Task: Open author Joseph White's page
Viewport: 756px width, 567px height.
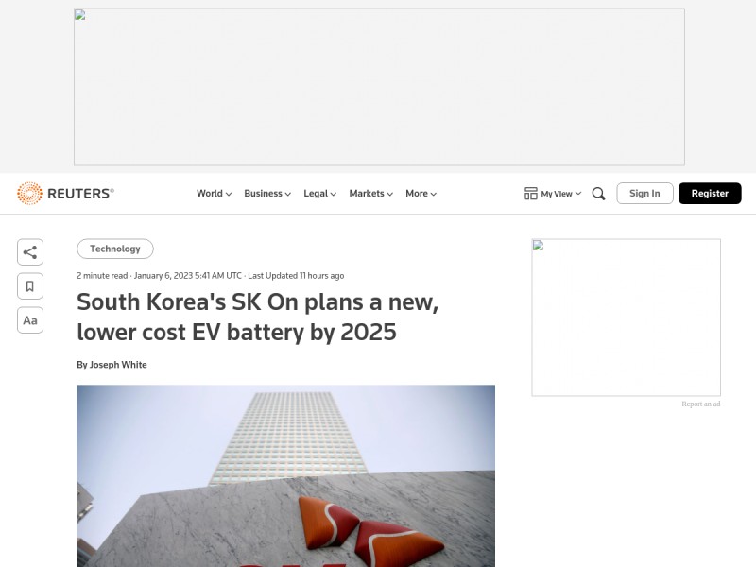Action: point(118,365)
